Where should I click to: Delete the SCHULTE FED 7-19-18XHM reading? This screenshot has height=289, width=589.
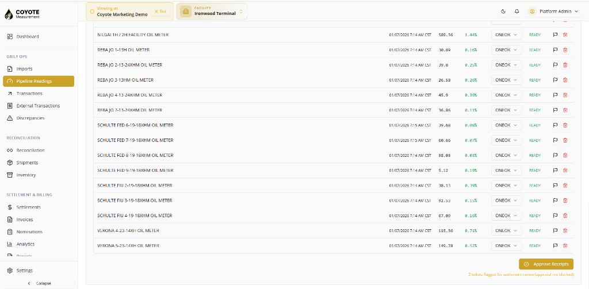(565, 140)
